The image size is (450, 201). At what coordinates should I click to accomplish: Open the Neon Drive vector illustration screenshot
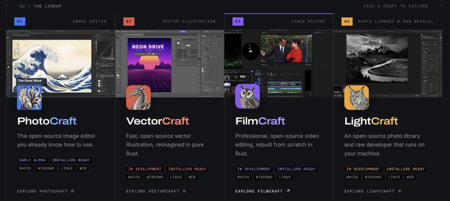click(169, 64)
